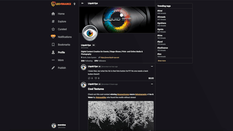233x131 pixels.
Task: Click the #monochrome hashtag link
Action: (123, 94)
